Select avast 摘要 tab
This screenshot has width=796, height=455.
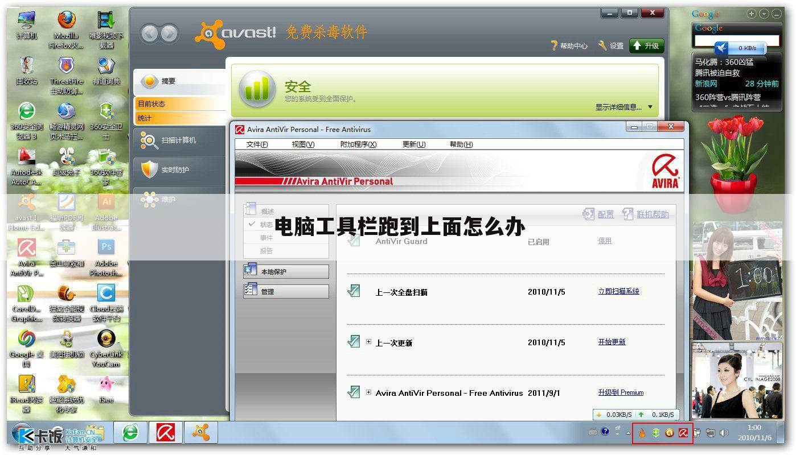tap(180, 81)
